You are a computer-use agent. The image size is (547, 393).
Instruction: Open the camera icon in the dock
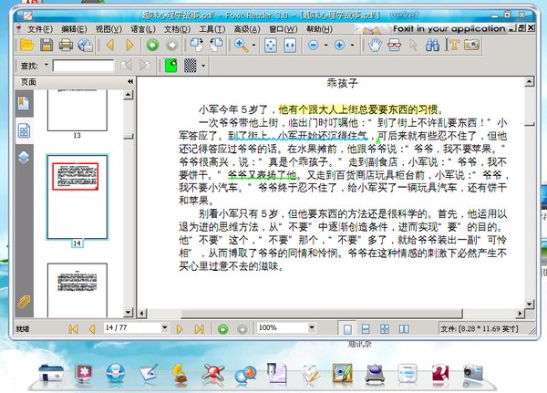(472, 374)
